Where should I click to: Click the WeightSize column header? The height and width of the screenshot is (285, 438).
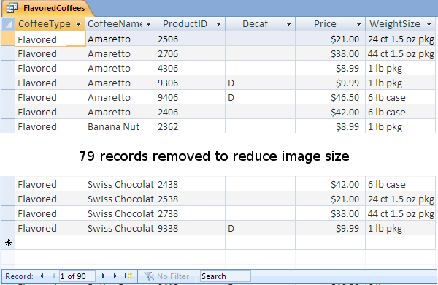[401, 24]
